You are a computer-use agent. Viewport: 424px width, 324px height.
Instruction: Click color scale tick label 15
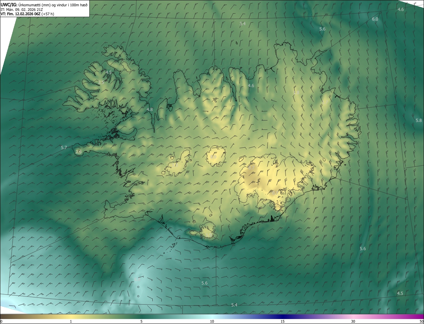(x=283, y=321)
